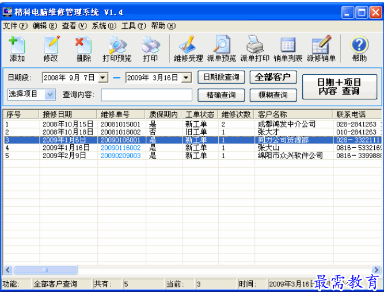
Task: Click the 打印 printer icon
Action: 150,49
